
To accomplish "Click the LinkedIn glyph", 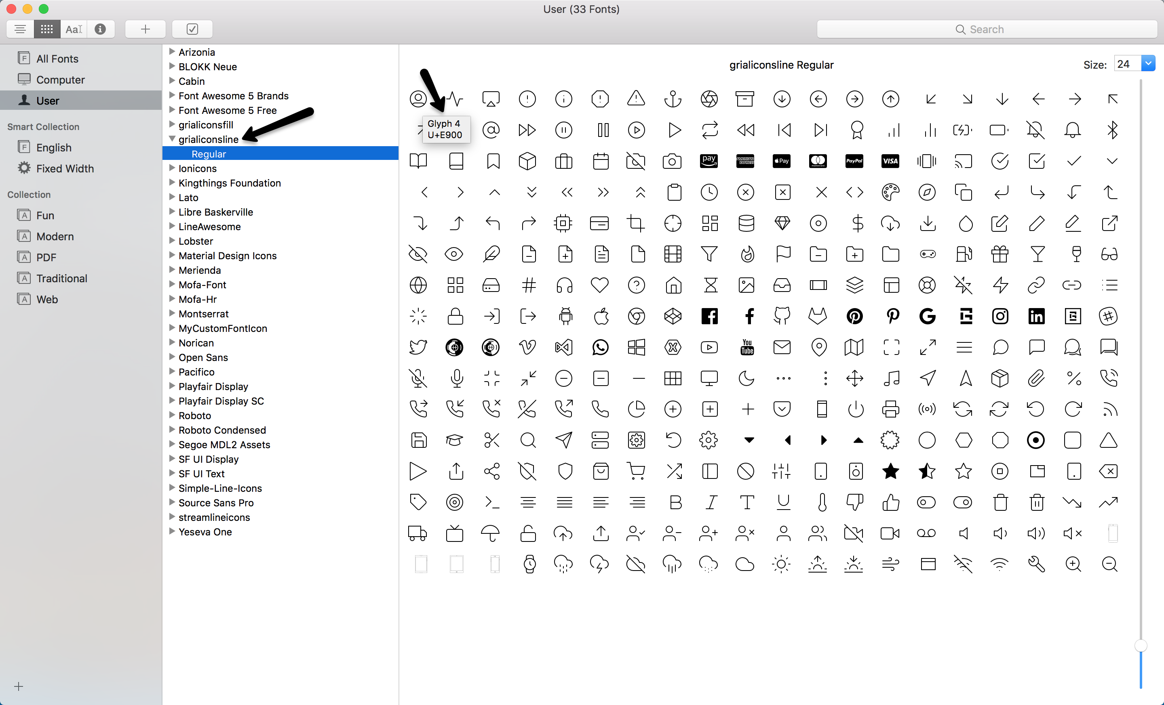I will click(1036, 316).
